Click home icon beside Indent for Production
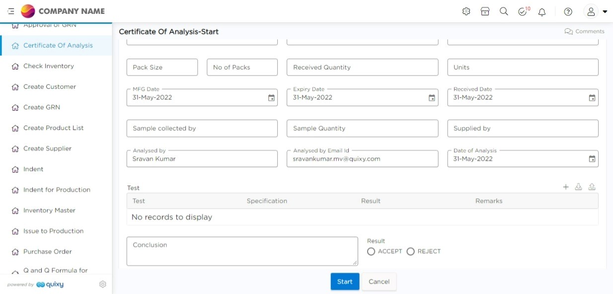This screenshot has height=294, width=613. click(x=15, y=190)
